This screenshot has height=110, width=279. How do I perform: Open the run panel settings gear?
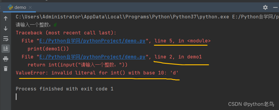click(265, 7)
